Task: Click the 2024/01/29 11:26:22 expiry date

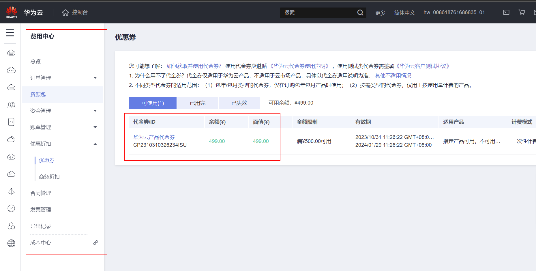Action: pyautogui.click(x=393, y=145)
